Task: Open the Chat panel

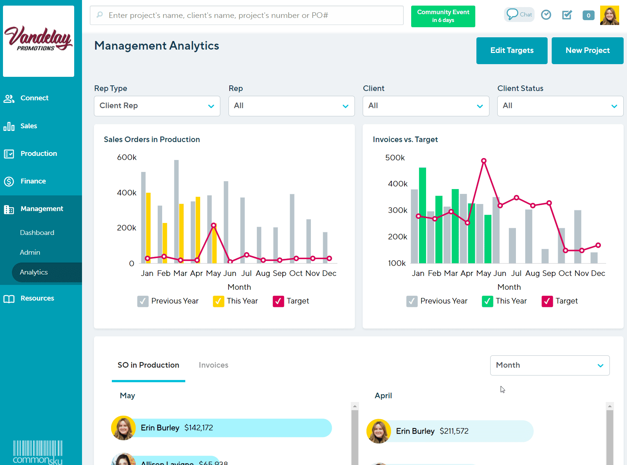Action: click(519, 15)
